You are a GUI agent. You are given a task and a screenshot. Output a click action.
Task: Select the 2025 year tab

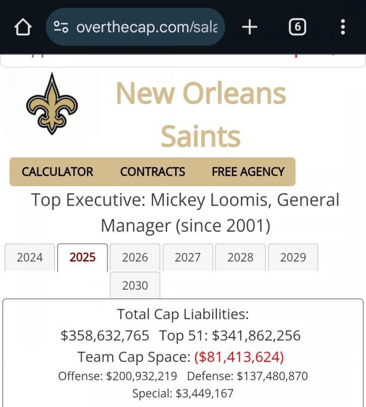tap(82, 257)
